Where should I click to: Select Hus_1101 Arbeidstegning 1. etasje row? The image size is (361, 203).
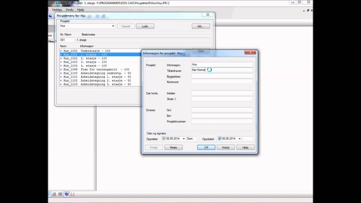click(x=101, y=77)
